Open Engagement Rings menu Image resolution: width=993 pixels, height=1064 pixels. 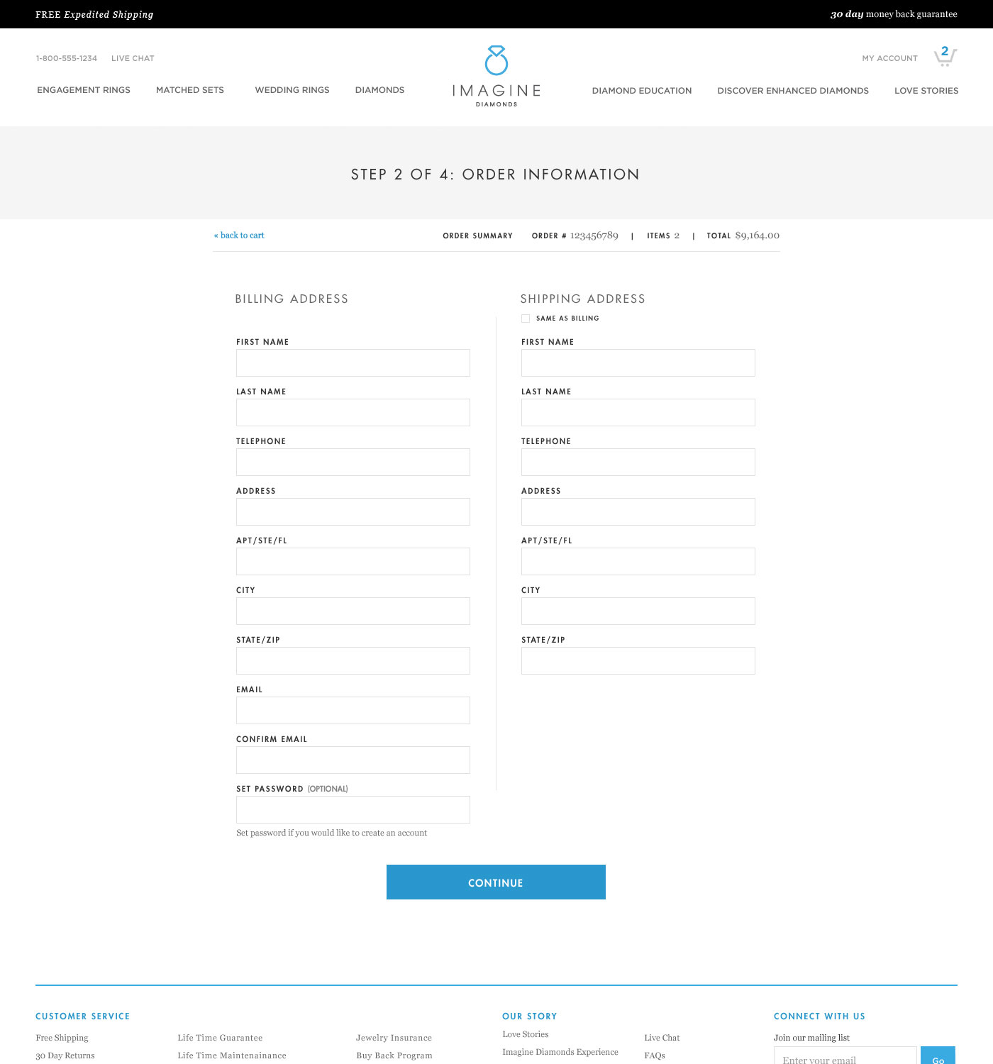pyautogui.click(x=84, y=90)
